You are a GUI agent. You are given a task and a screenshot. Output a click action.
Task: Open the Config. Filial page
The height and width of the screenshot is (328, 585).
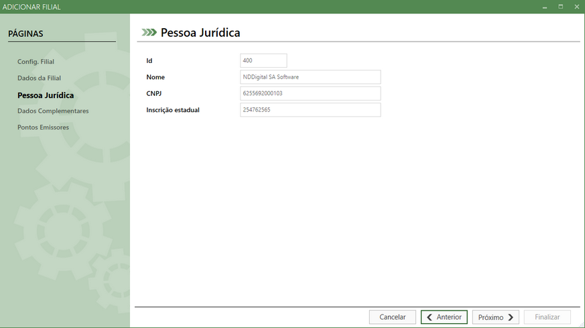pos(36,62)
